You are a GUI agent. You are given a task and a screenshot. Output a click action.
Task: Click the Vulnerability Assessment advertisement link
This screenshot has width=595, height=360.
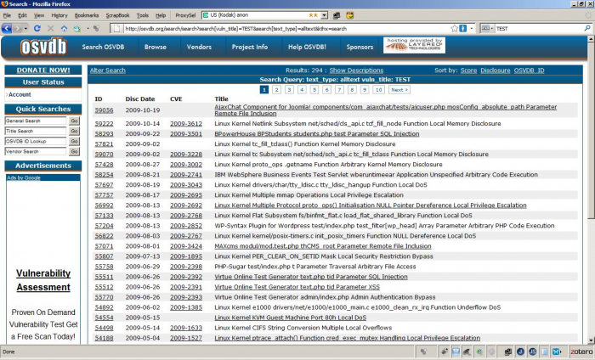coord(43,280)
